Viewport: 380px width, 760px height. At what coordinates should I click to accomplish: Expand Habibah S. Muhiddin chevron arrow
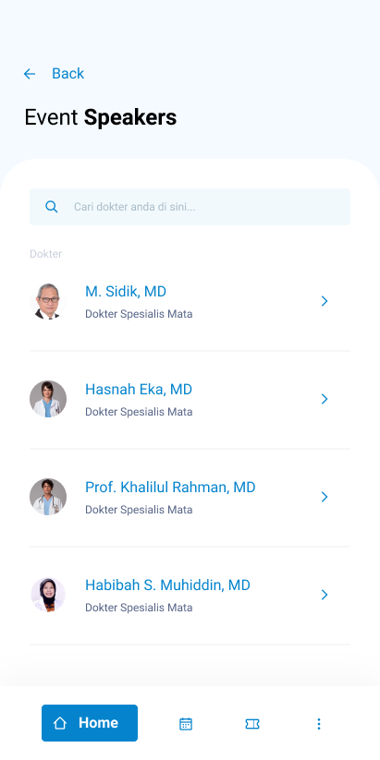(x=325, y=595)
